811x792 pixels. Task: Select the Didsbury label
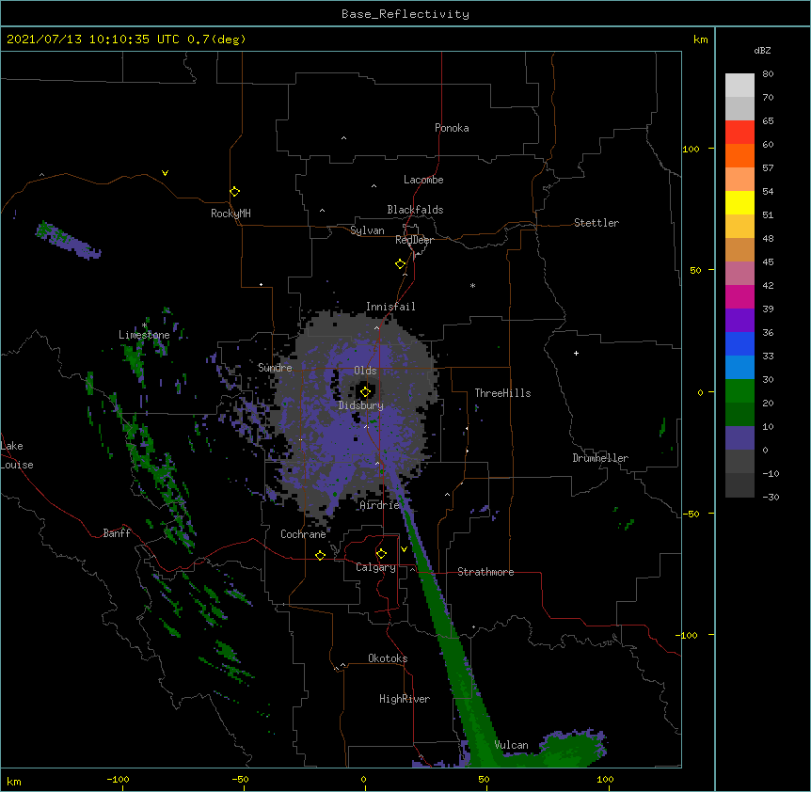click(x=360, y=405)
